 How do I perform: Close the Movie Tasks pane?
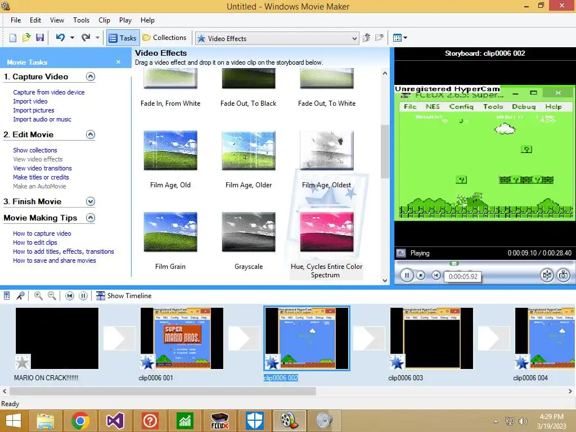118,62
